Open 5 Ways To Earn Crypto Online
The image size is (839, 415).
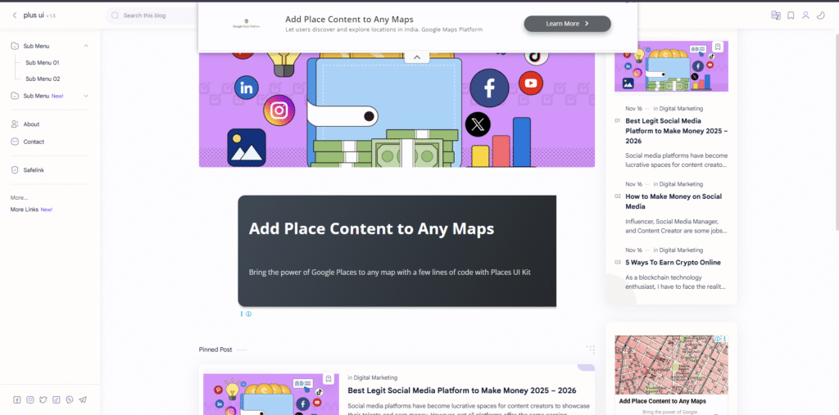click(x=673, y=263)
